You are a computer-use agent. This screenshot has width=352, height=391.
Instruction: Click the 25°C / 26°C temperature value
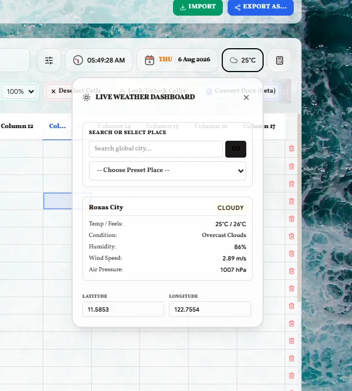tap(231, 224)
